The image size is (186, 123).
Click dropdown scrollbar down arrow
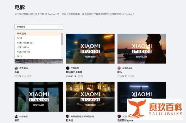pos(62,58)
